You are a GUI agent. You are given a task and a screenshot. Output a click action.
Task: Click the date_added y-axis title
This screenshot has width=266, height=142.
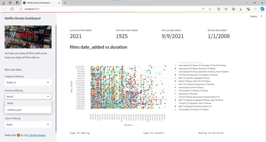tap(71, 87)
